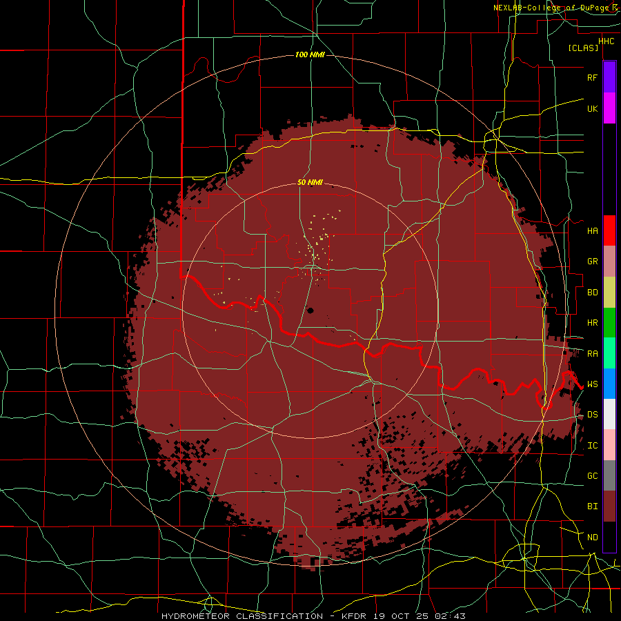
Task: Click the blue WS legend swatch
Action: (609, 384)
